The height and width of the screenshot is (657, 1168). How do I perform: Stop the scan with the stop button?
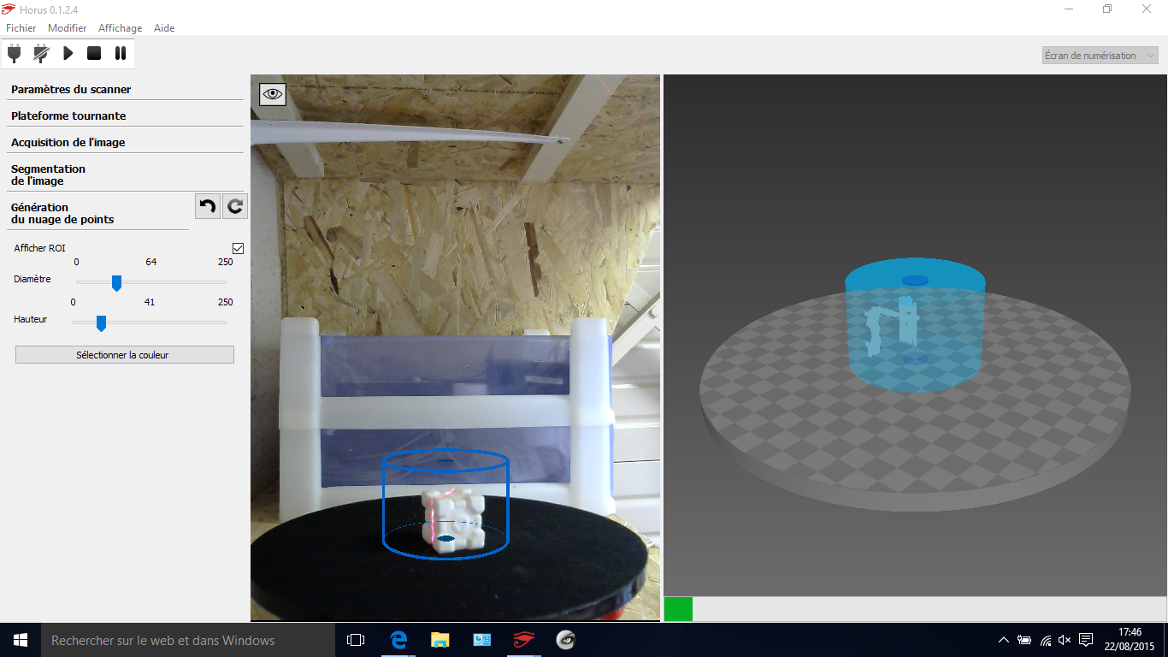[94, 53]
